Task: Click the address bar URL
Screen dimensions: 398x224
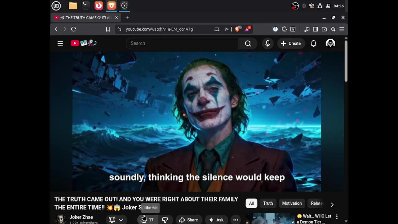Action: tap(159, 29)
